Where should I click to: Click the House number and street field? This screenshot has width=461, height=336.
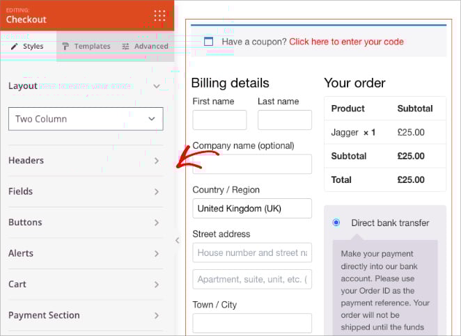click(252, 253)
